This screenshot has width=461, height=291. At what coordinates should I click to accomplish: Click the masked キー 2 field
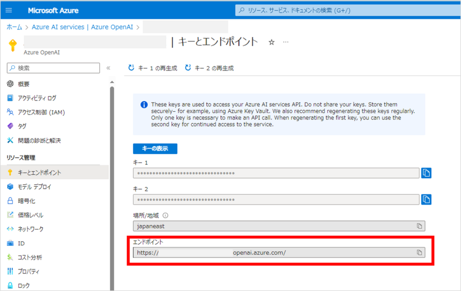(276, 199)
